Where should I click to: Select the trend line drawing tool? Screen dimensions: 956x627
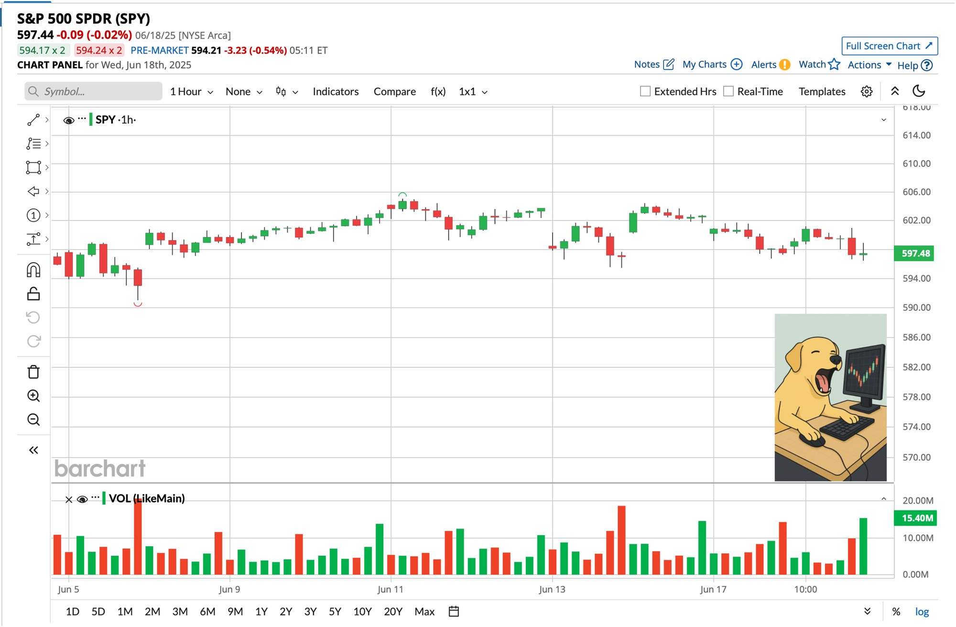click(33, 120)
